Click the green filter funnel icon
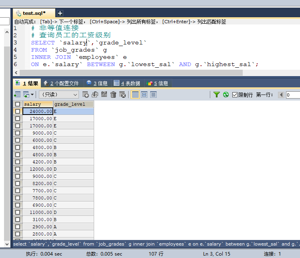 (x=217, y=95)
